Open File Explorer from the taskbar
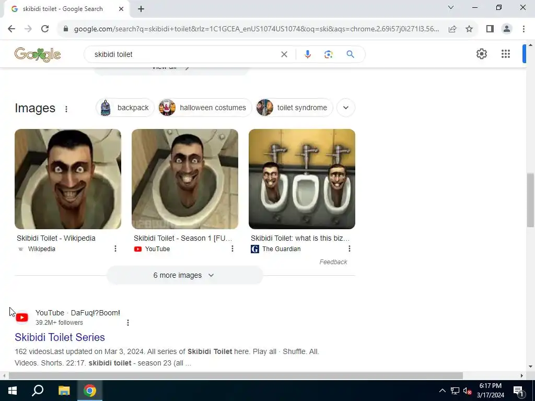The image size is (535, 401). coord(64,391)
